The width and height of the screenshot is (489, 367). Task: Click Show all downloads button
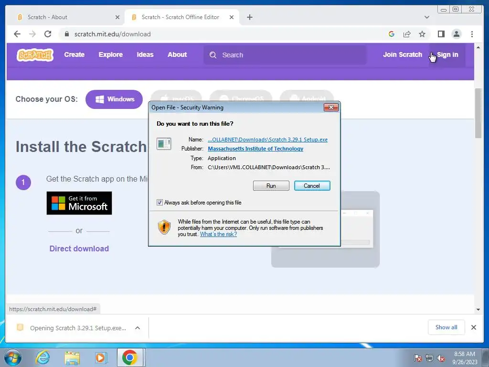pyautogui.click(x=446, y=327)
